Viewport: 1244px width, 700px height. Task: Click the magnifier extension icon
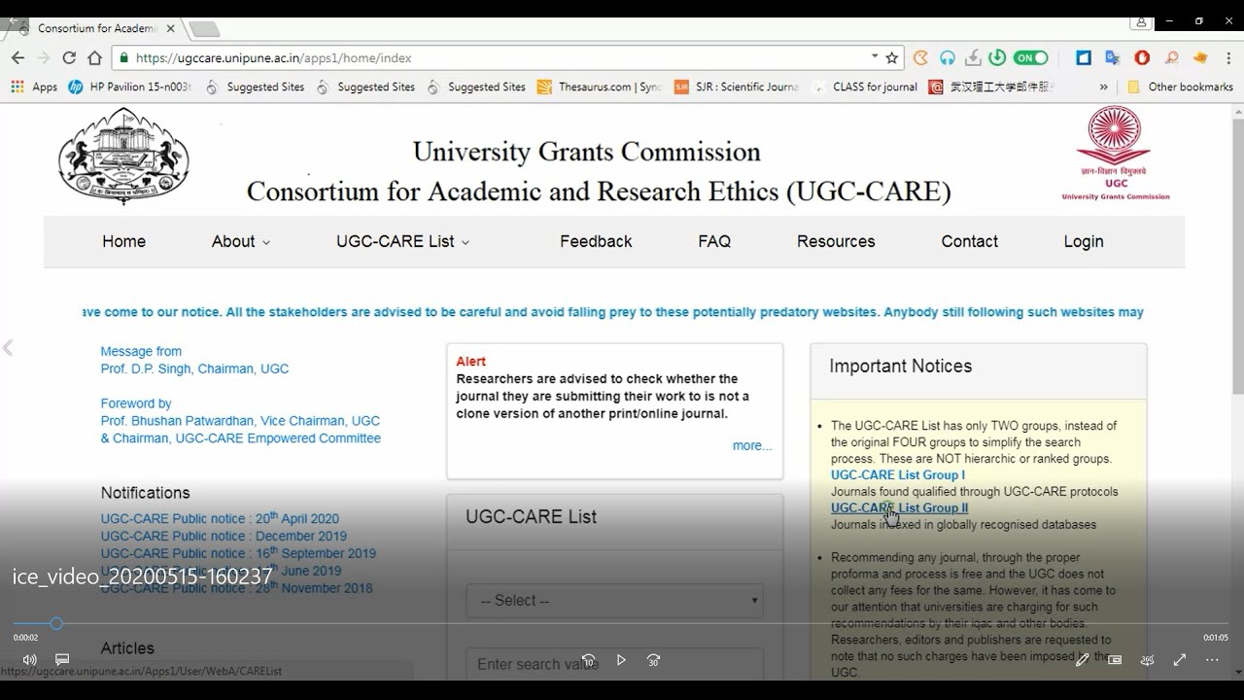pyautogui.click(x=1171, y=57)
